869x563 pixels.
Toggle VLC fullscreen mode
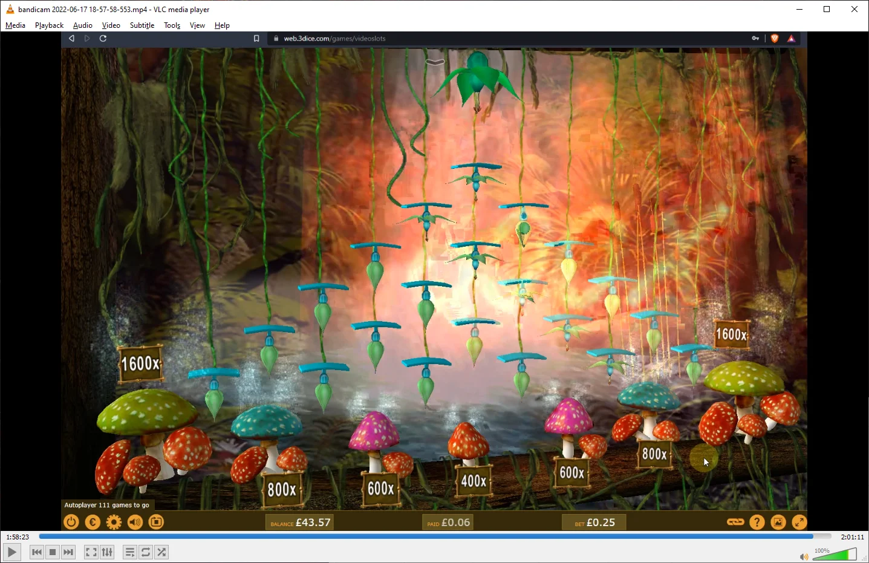91,552
